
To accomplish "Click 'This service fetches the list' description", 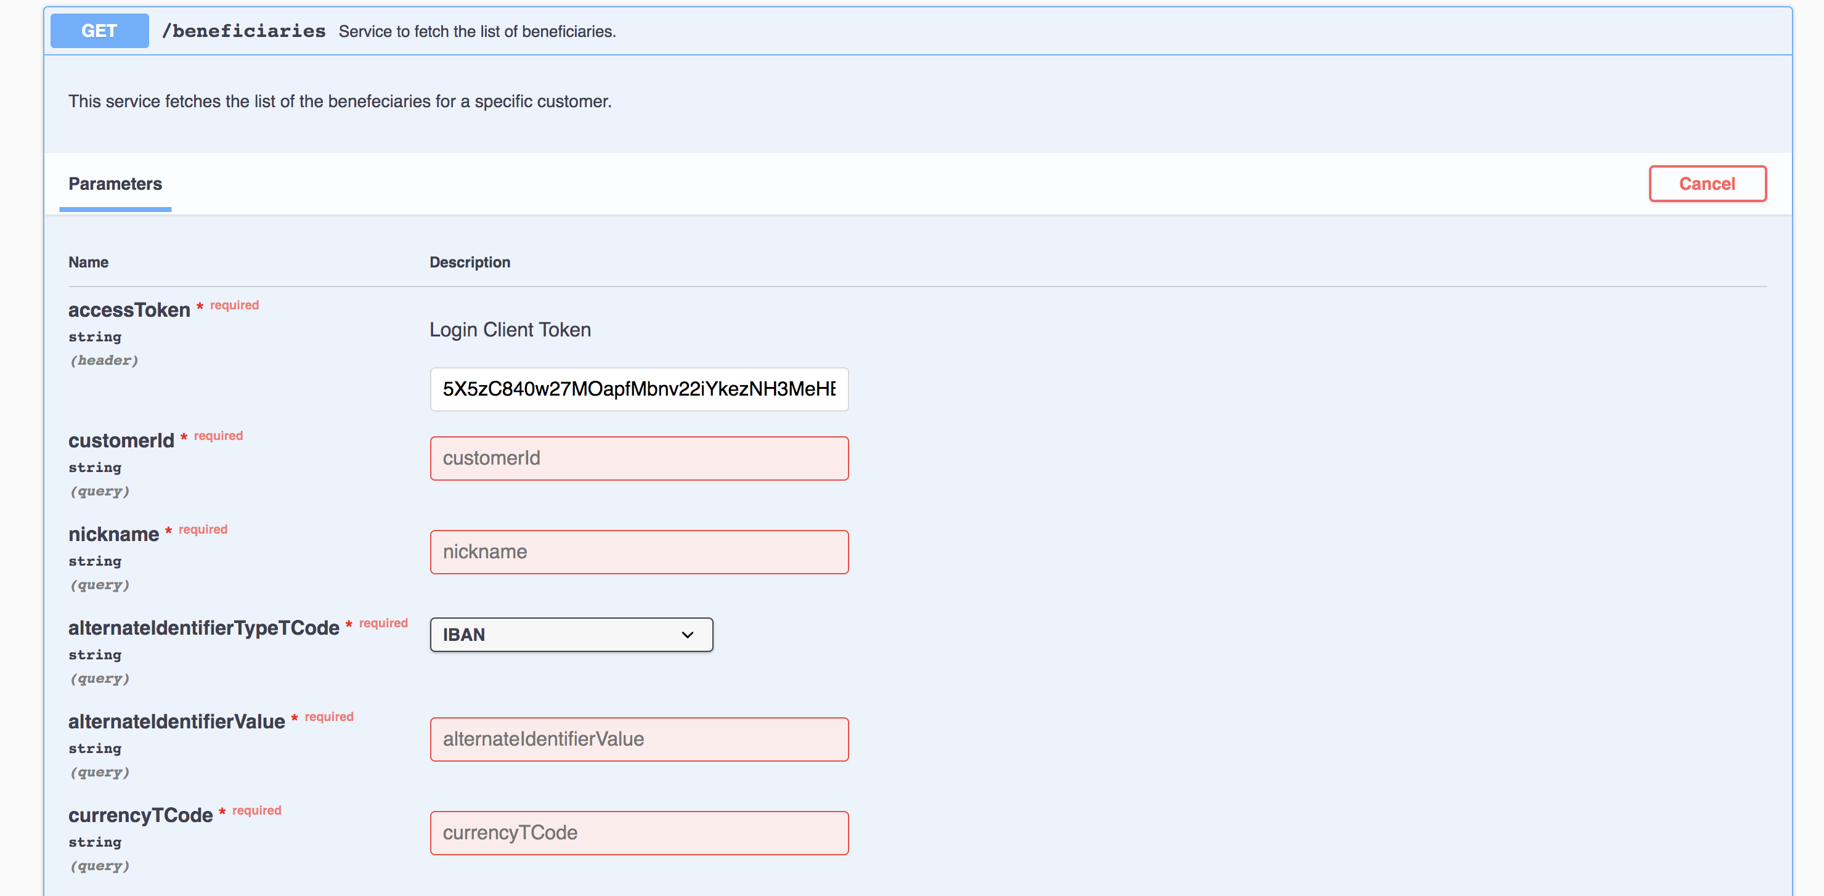I will coord(340,101).
